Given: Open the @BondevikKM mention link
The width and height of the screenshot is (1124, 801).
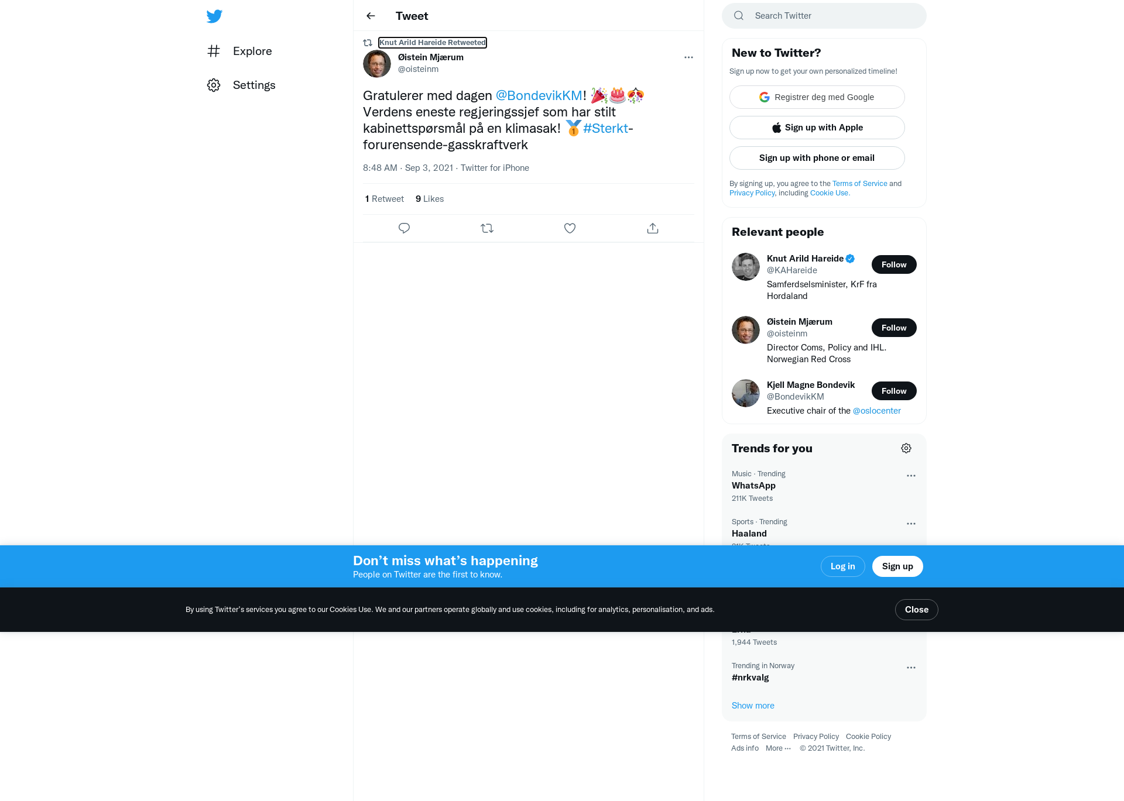Looking at the screenshot, I should (x=539, y=95).
